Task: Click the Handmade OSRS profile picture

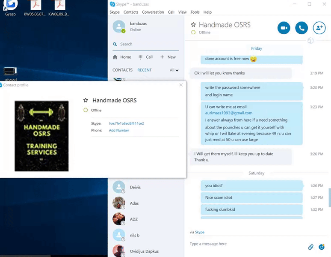Action: (41, 136)
